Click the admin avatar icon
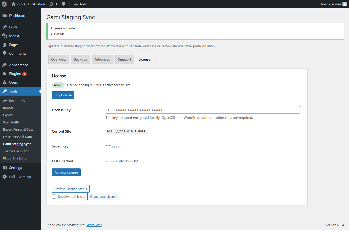The image size is (349, 230). pos(345,4)
